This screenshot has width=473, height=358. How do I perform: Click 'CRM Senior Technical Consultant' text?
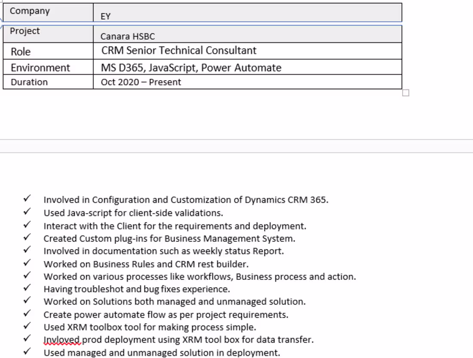click(x=179, y=50)
